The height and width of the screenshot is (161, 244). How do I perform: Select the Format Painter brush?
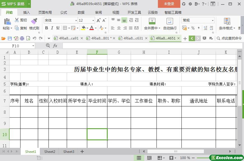pos(34,21)
